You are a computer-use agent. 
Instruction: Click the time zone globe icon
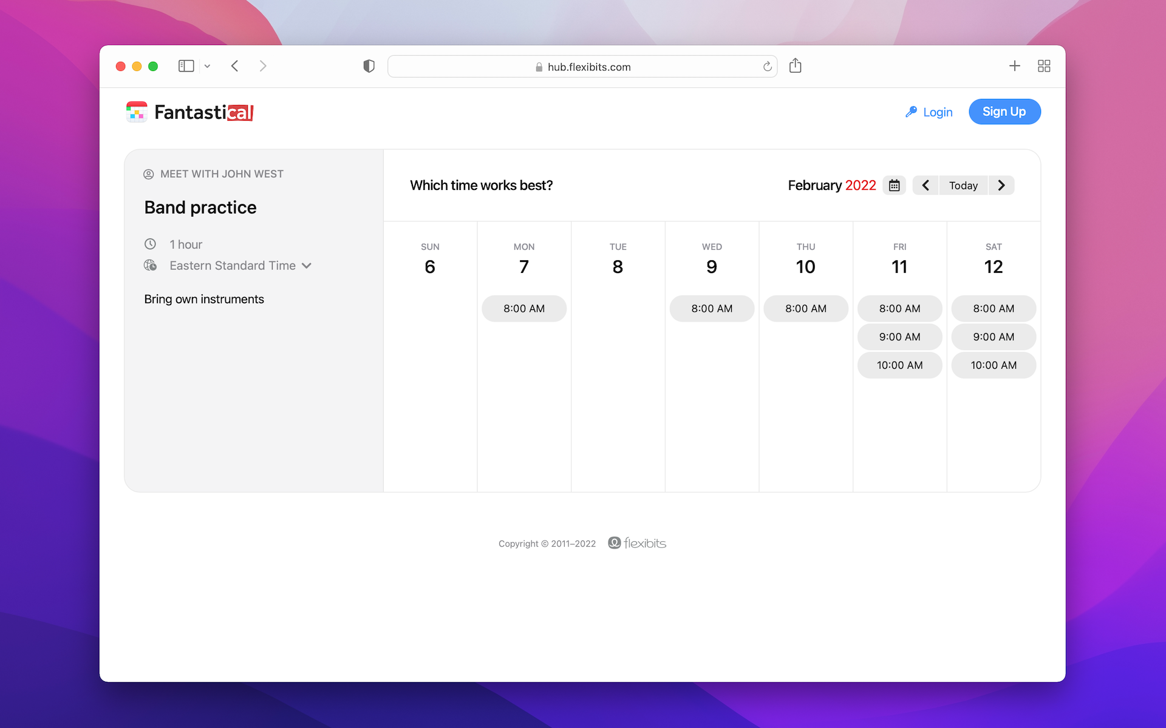[x=150, y=266]
